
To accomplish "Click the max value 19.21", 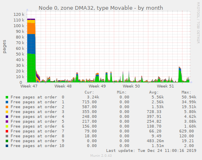I will coord(188,141).
